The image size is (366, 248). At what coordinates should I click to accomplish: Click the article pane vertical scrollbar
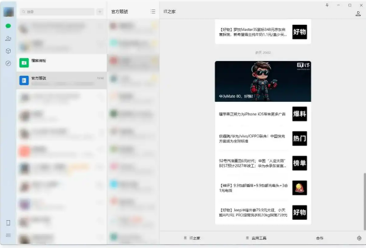coord(364,201)
